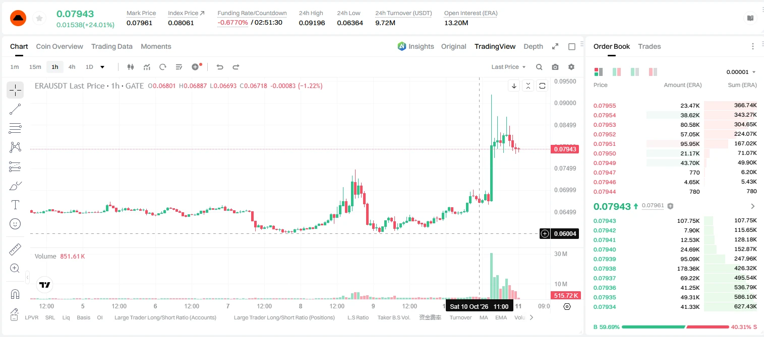Open the Last Price type dropdown
Viewport: 764px width, 337px height.
coord(508,67)
